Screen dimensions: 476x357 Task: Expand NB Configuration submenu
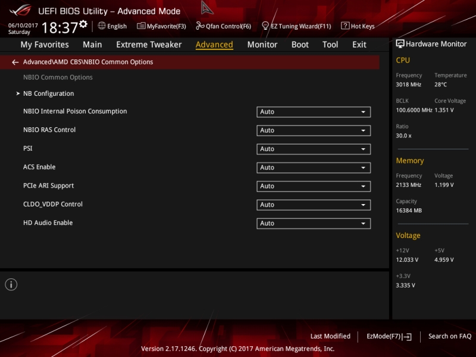click(49, 93)
